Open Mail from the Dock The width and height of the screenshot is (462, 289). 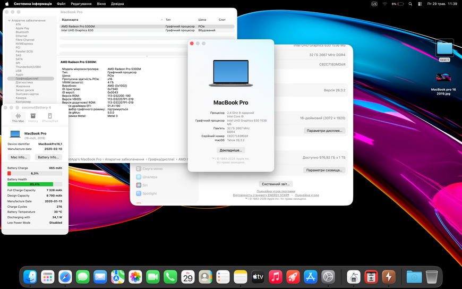(100, 277)
